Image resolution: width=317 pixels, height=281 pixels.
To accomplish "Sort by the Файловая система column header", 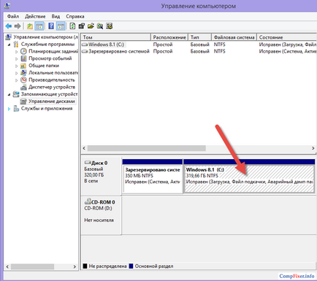I will pos(234,37).
